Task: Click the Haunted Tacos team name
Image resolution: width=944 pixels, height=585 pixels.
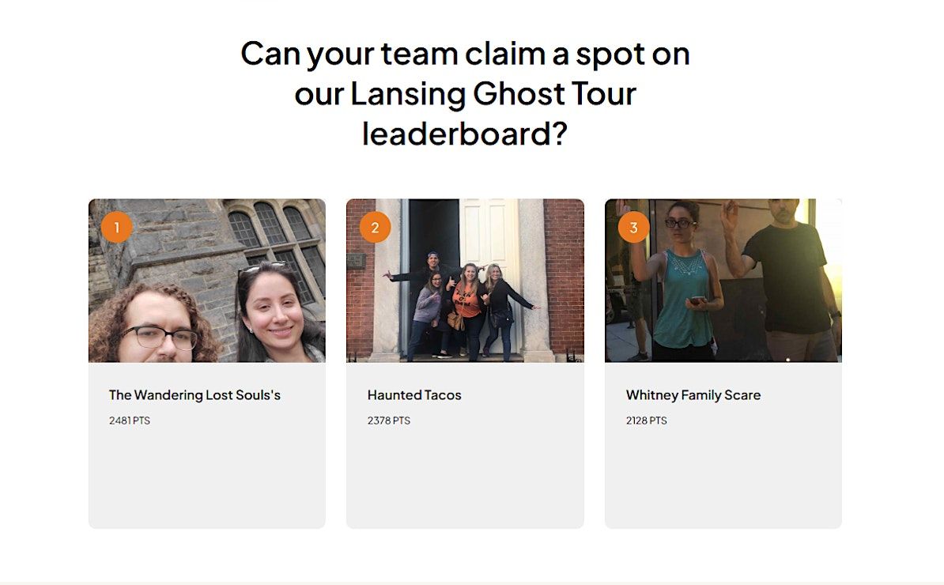Action: [x=414, y=395]
